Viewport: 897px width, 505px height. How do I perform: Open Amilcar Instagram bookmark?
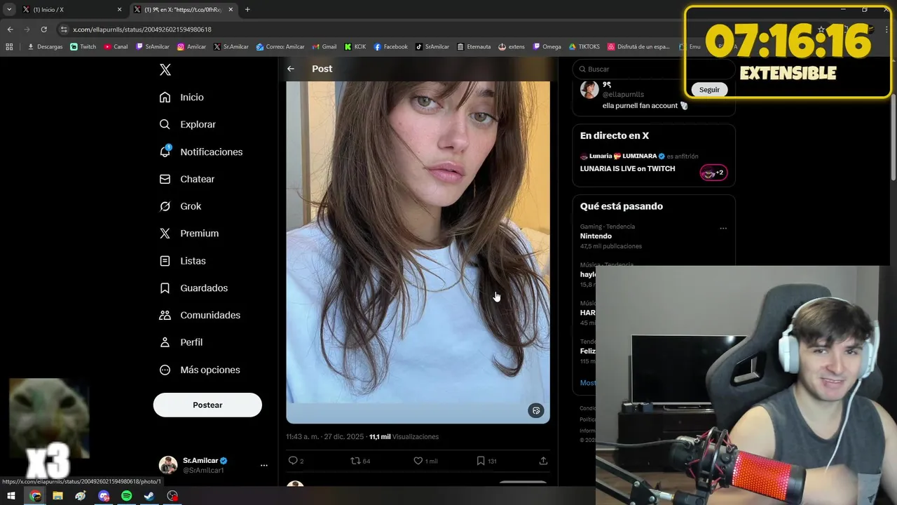click(191, 47)
